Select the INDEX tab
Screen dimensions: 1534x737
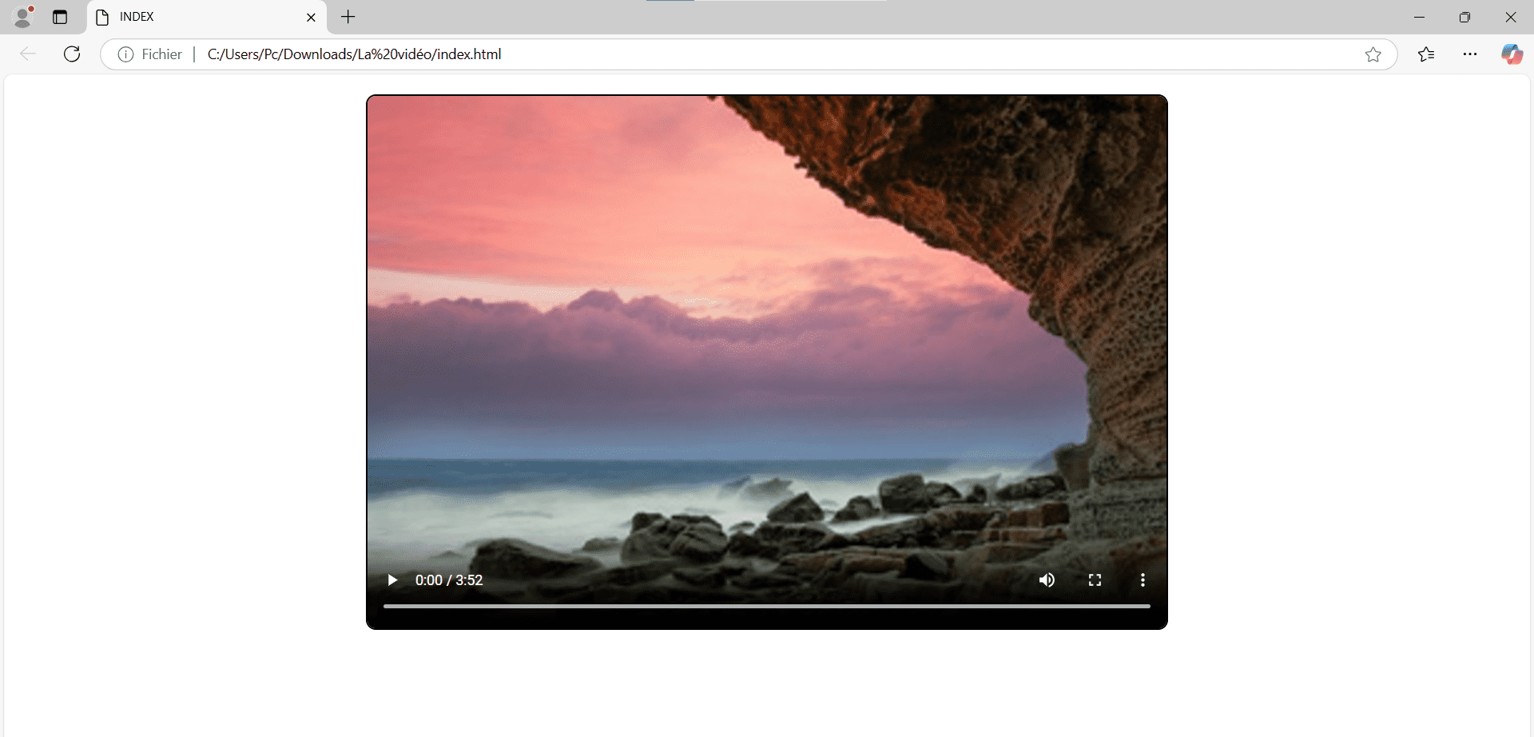207,17
